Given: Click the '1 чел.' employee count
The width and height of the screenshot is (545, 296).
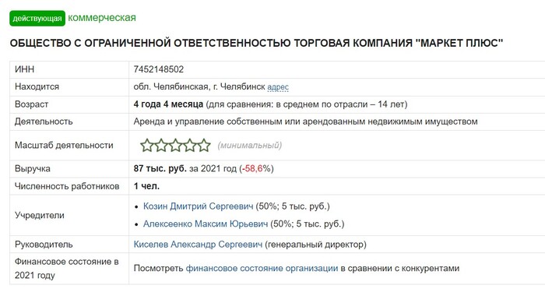Looking at the screenshot, I should pyautogui.click(x=146, y=186).
